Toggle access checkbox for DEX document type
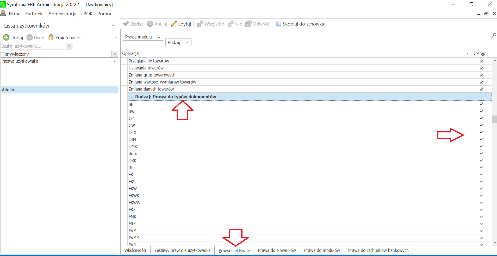497x256 pixels. point(481,132)
